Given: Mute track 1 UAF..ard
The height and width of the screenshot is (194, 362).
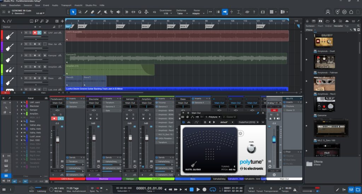Looking at the screenshot, I should (x=26, y=33).
